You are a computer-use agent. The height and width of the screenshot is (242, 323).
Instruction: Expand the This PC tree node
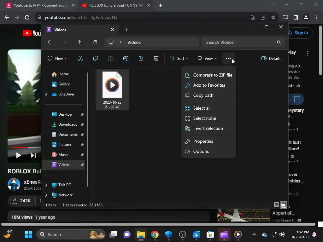(46, 185)
